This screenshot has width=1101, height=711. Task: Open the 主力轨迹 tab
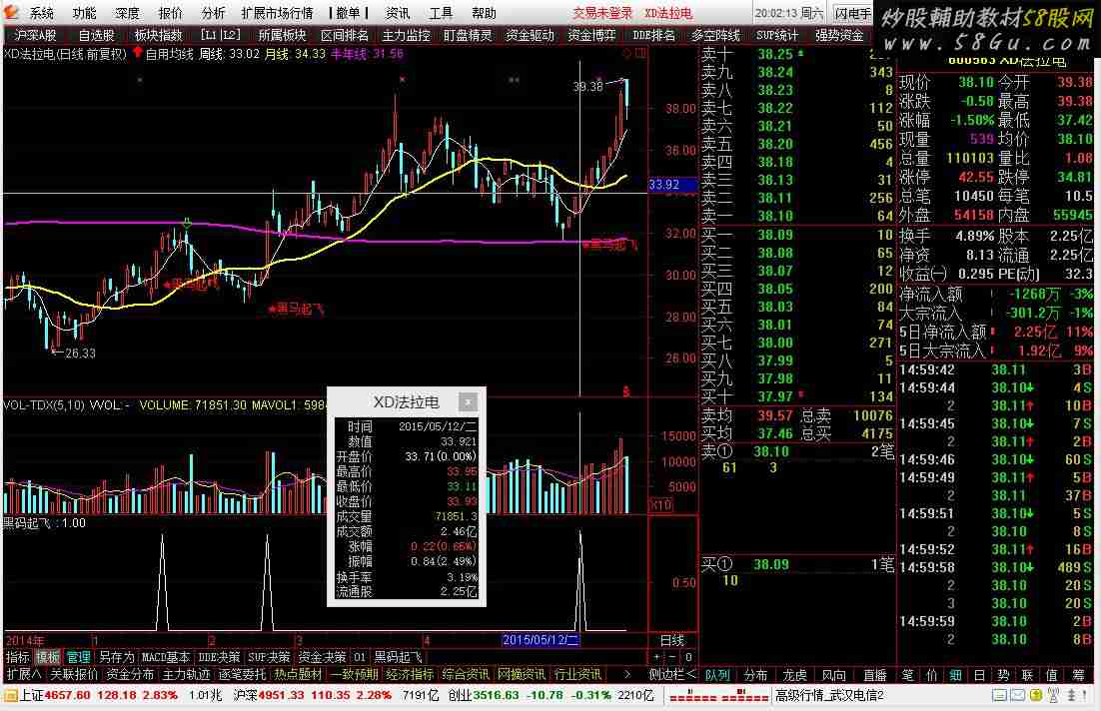pyautogui.click(x=186, y=674)
